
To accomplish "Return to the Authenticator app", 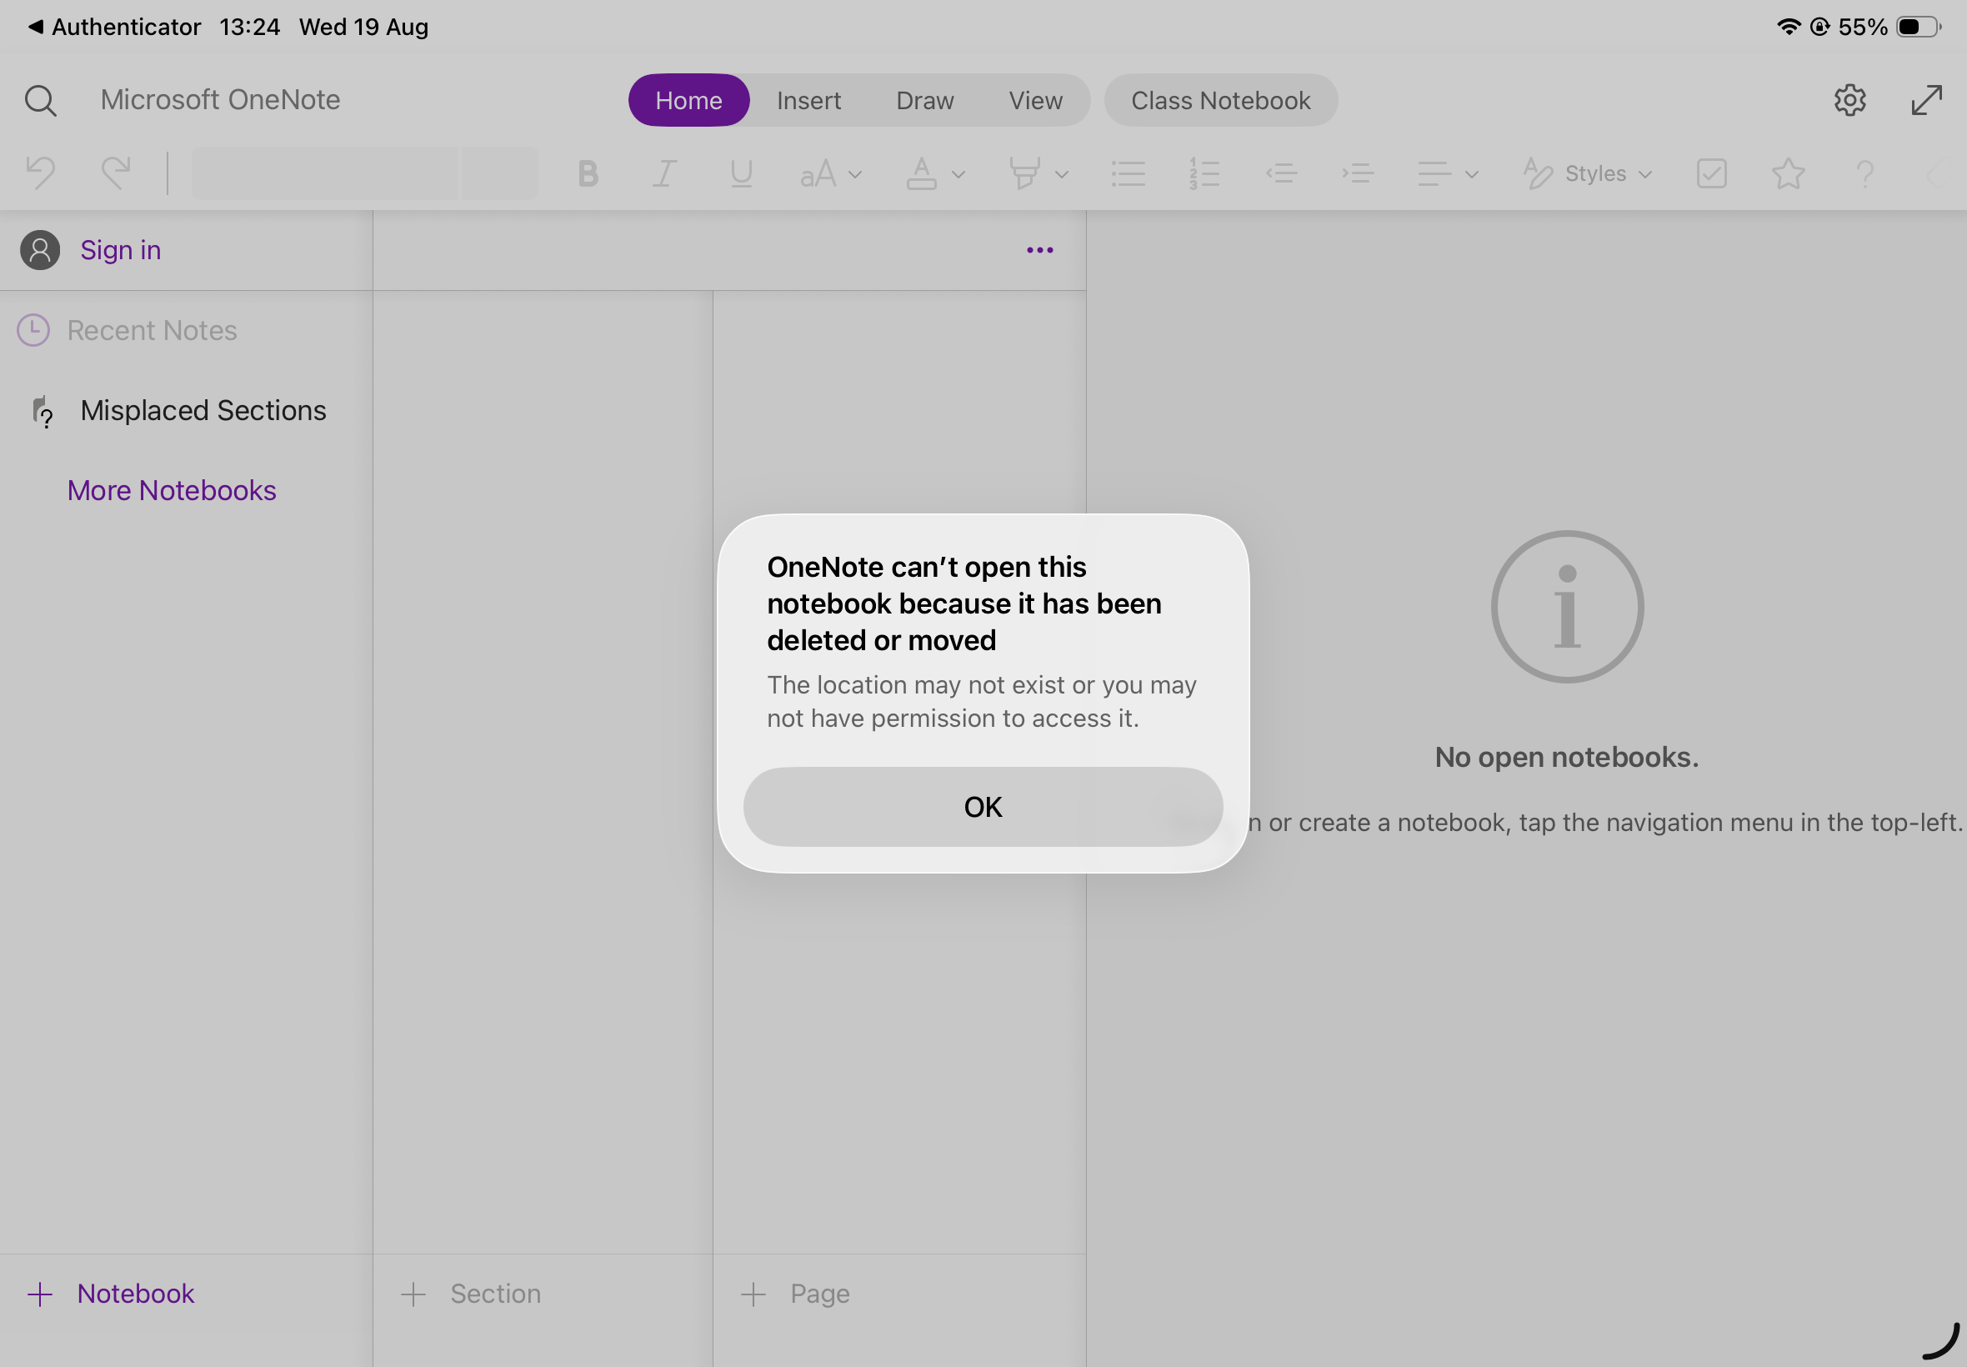I will pos(115,27).
